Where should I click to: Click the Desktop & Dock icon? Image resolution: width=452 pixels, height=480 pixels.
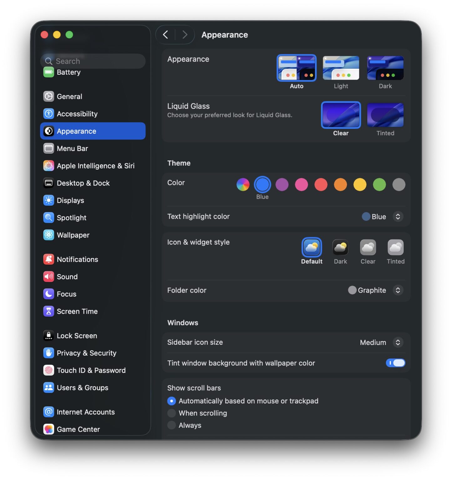click(48, 183)
